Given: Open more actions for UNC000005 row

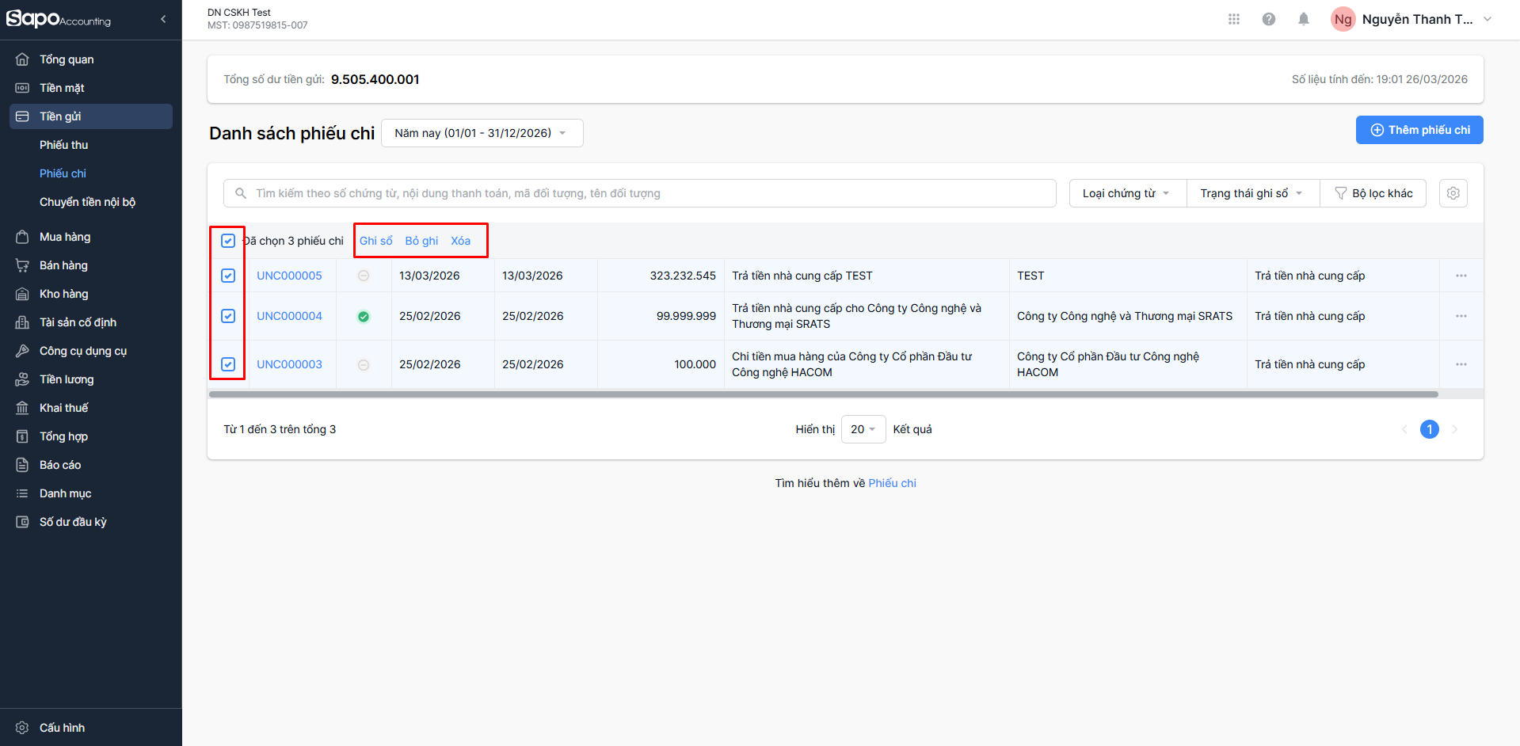Looking at the screenshot, I should point(1461,276).
